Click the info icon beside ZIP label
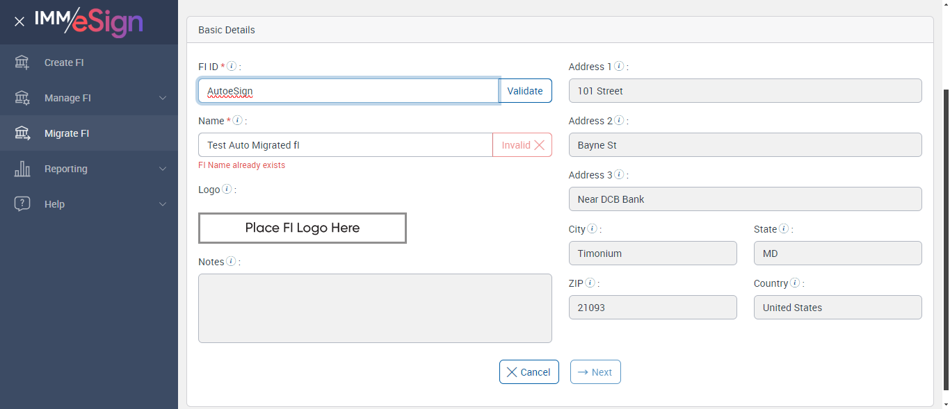Image resolution: width=950 pixels, height=409 pixels. click(x=590, y=283)
